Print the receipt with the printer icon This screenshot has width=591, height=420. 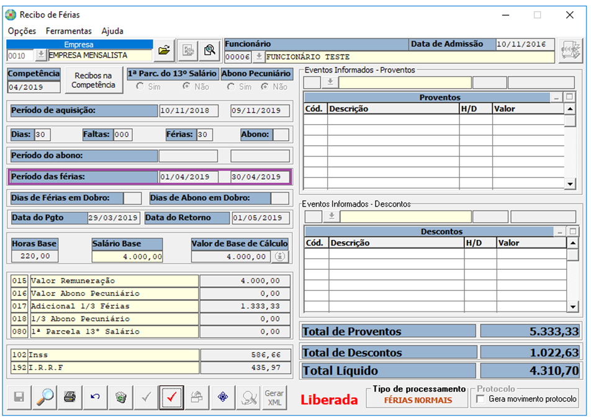coord(70,397)
